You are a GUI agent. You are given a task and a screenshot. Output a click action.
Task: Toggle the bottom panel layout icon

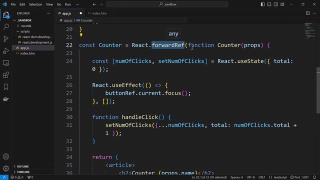[269, 4]
